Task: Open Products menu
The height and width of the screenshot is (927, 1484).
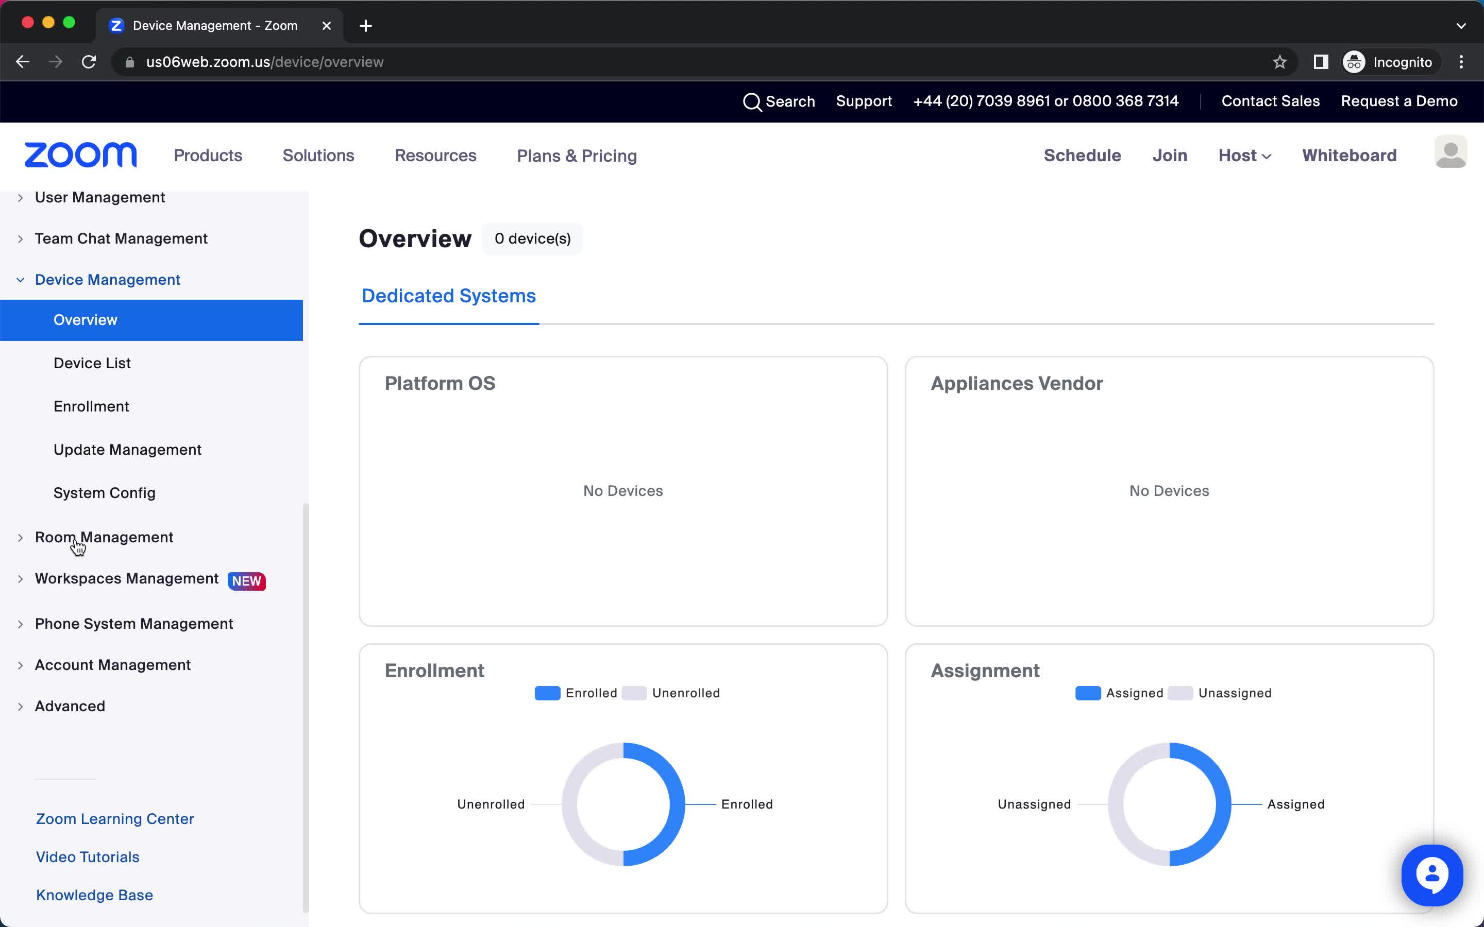Action: (208, 156)
